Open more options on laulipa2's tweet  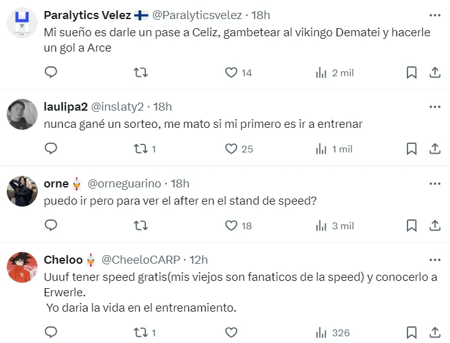(435, 106)
